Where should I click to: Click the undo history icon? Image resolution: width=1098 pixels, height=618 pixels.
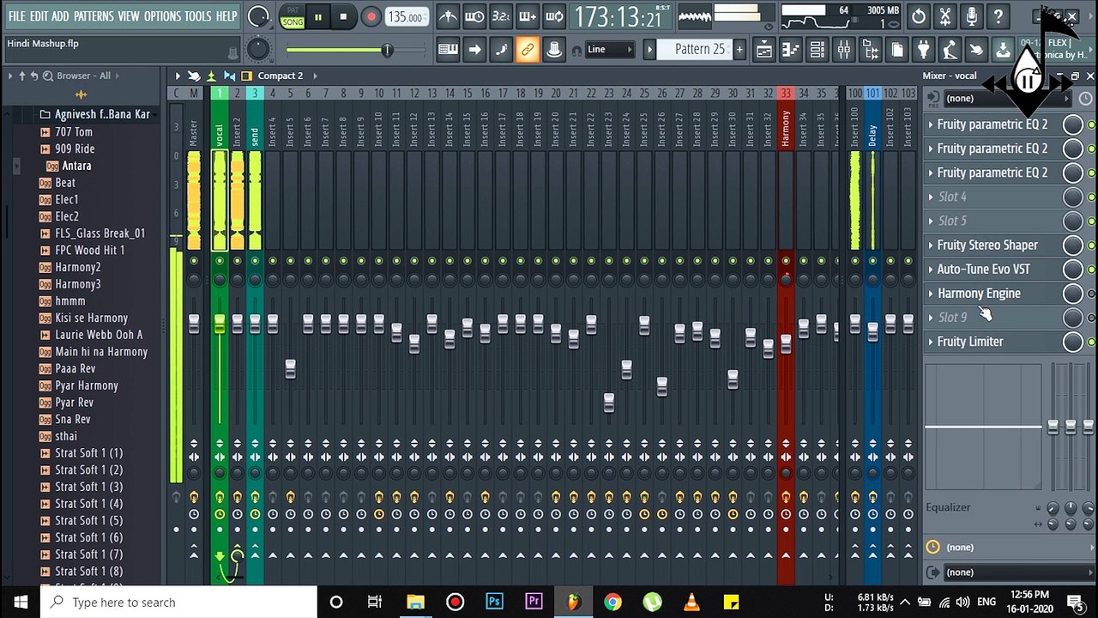919,16
